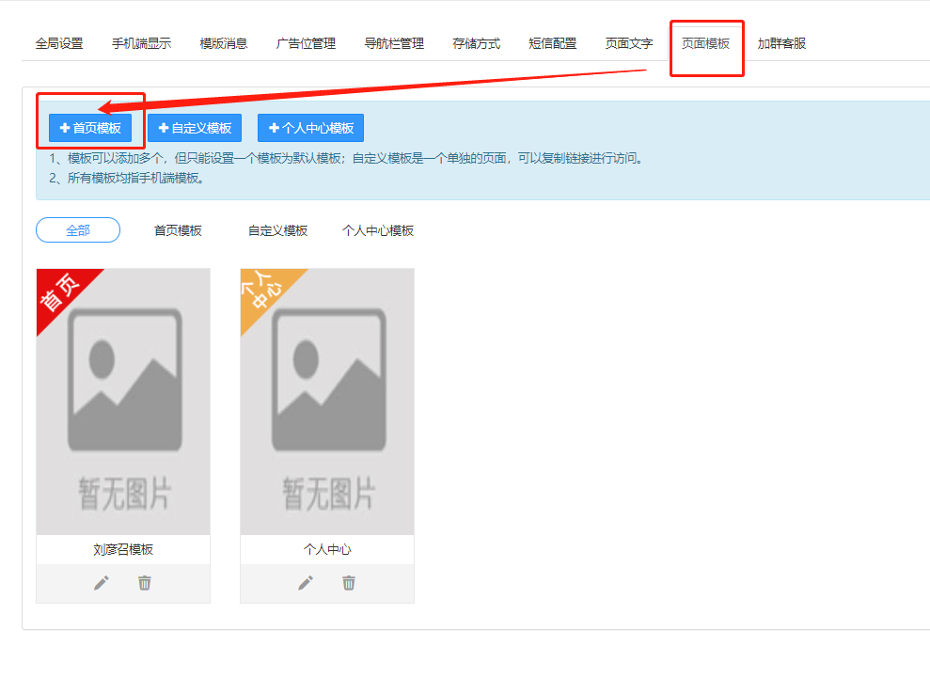Filter list by 自定义模板
Image resolution: width=930 pixels, height=677 pixels.
tap(277, 230)
